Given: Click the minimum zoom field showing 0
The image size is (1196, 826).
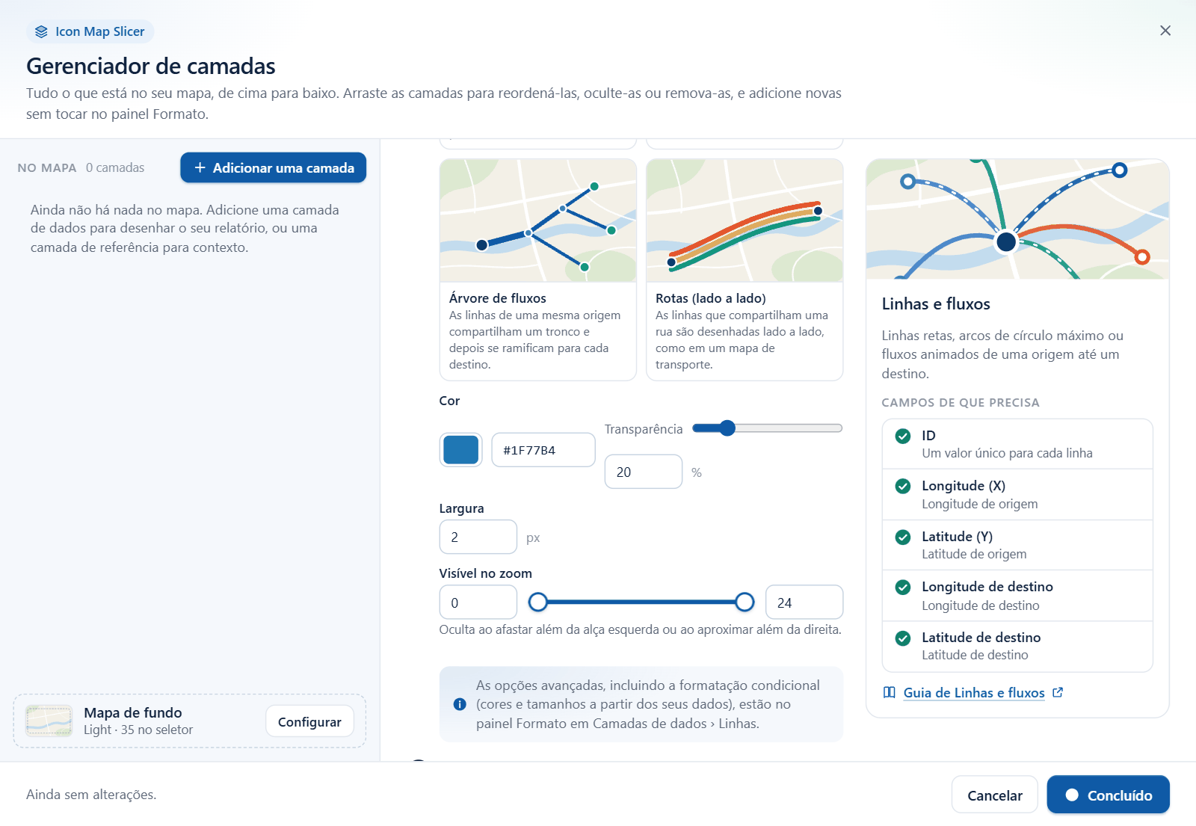Looking at the screenshot, I should (x=478, y=602).
